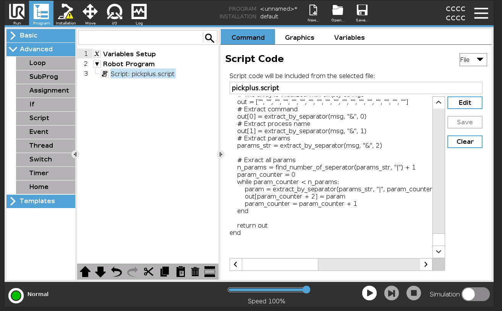Image resolution: width=502 pixels, height=311 pixels.
Task: Toggle Simulation mode switch
Action: click(475, 294)
